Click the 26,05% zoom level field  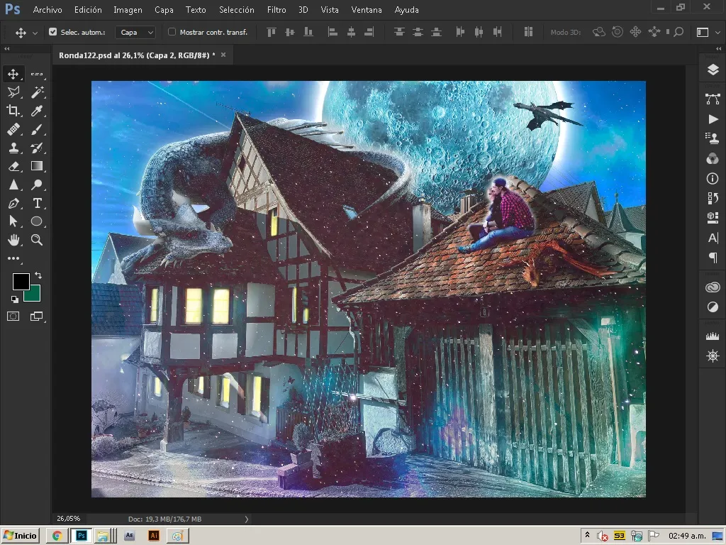pyautogui.click(x=69, y=519)
